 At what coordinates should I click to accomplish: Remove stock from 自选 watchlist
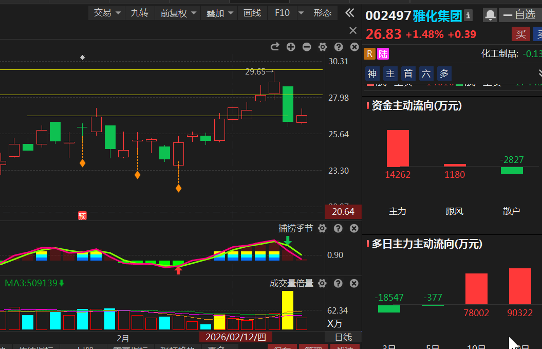pos(520,15)
